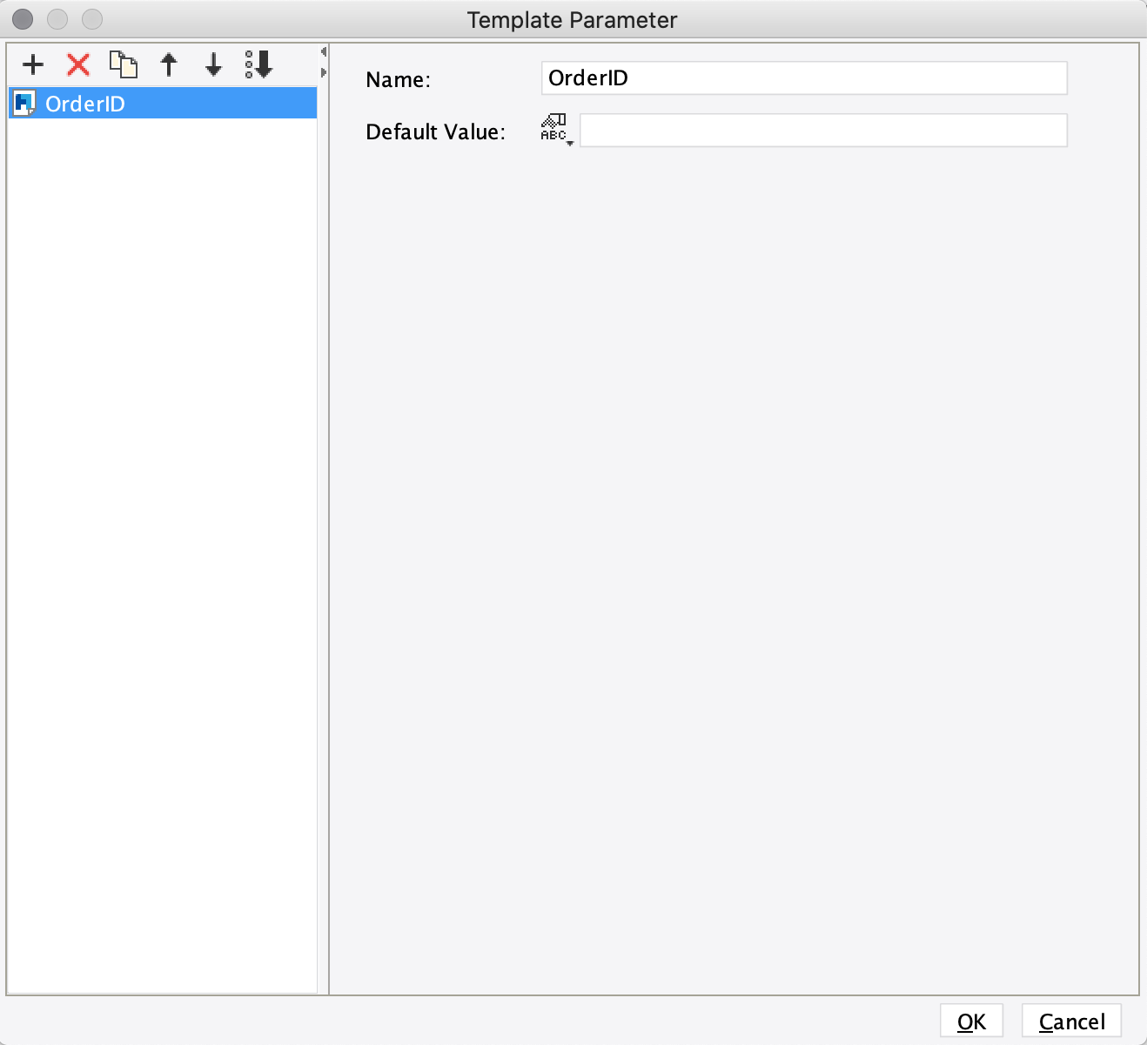The image size is (1147, 1045).
Task: Sort the parameter list
Action: click(258, 64)
